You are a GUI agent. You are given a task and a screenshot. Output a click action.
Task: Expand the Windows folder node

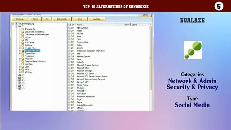(x=19, y=72)
